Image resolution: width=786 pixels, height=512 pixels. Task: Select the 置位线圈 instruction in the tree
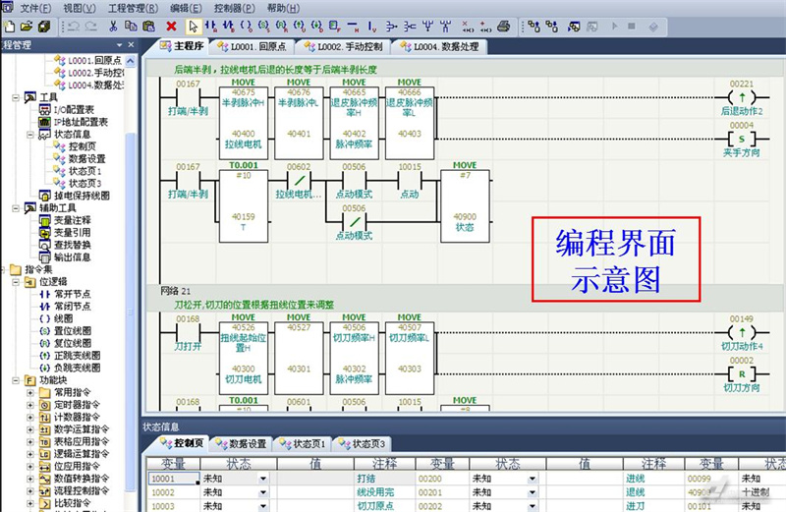[67, 330]
